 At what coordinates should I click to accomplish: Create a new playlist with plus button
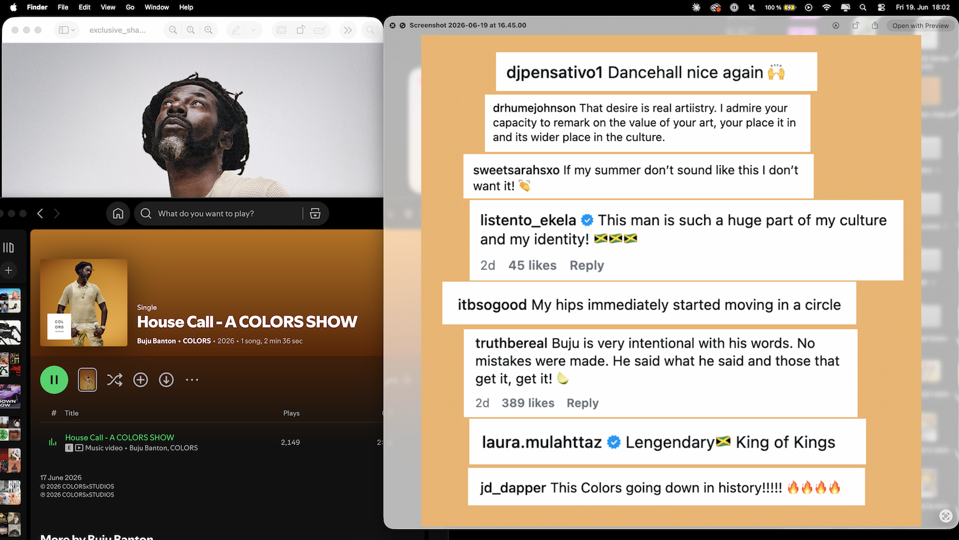[8, 270]
